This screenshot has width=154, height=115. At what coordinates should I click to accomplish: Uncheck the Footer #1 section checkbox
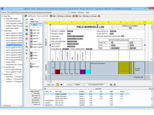tap(33, 102)
